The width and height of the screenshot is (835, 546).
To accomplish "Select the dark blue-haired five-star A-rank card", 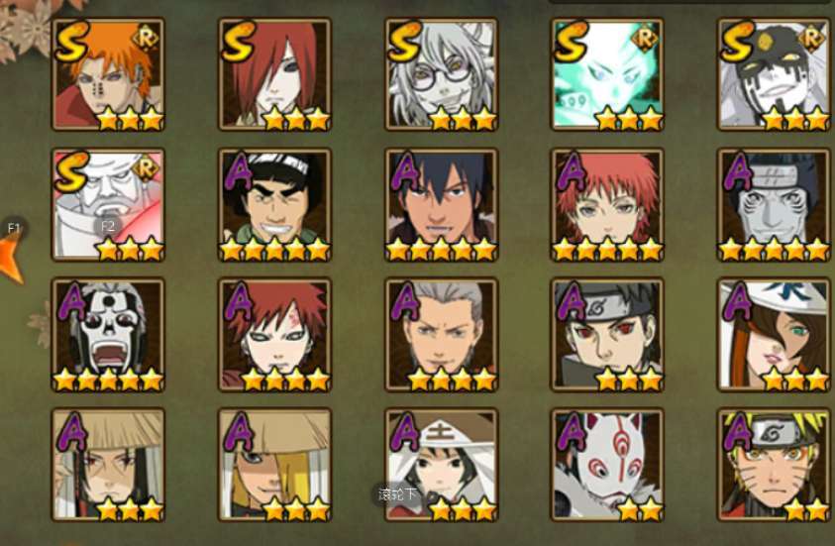I will click(442, 205).
